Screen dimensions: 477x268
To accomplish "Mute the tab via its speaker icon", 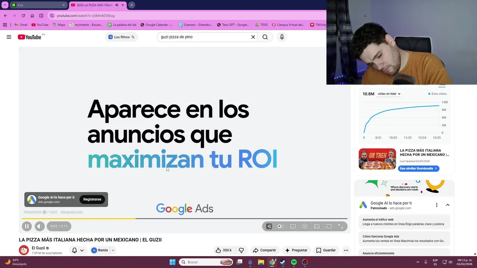I will [117, 5].
